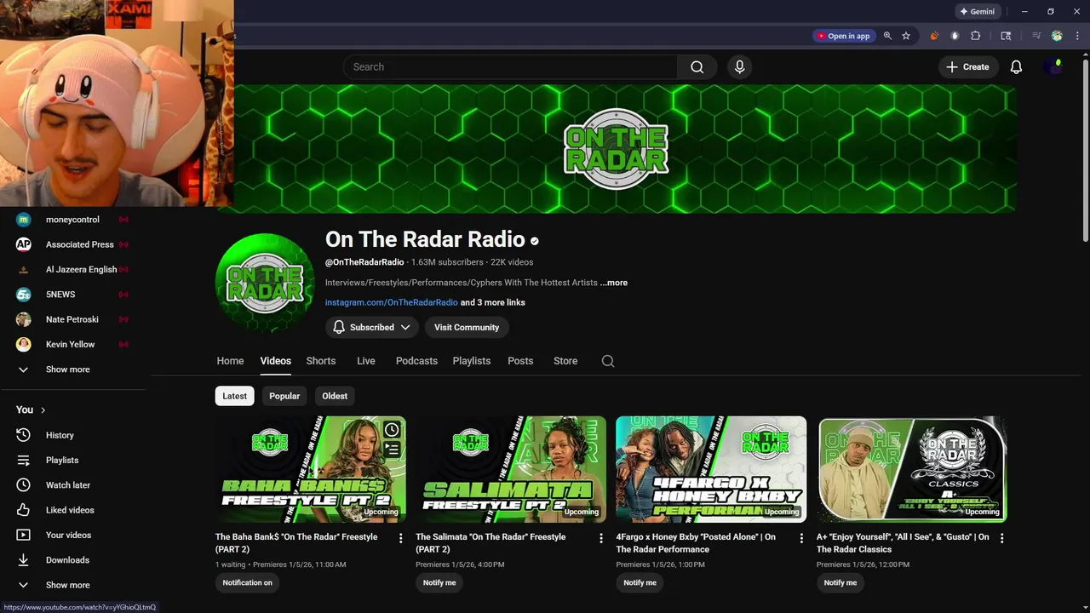This screenshot has width=1090, height=613.
Task: Open the Gemini button
Action: click(977, 12)
